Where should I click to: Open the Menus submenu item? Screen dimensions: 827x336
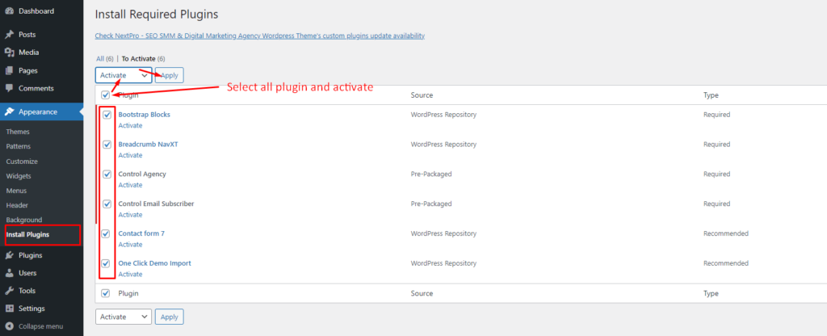16,191
